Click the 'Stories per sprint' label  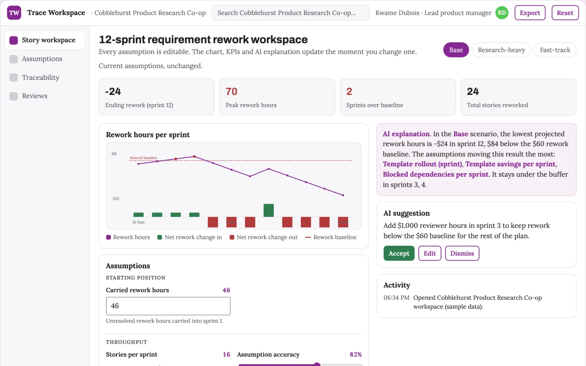point(131,355)
